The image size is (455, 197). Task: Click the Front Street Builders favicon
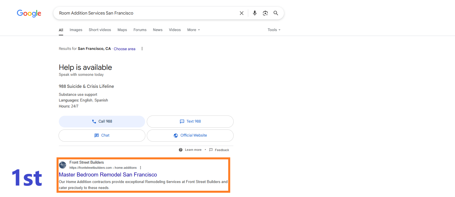coord(63,165)
